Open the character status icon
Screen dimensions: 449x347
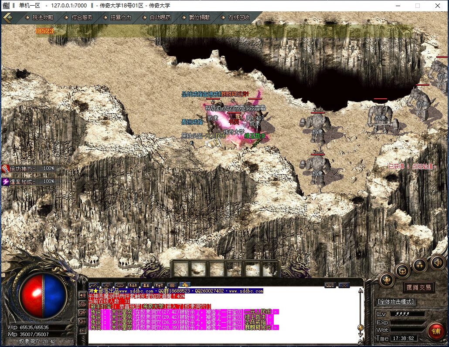point(387,280)
